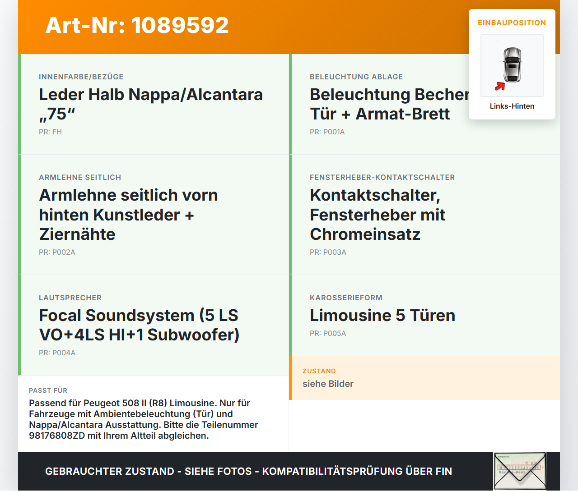Click the KAROSSERIEFORM label
The width and height of the screenshot is (578, 491).
point(346,298)
